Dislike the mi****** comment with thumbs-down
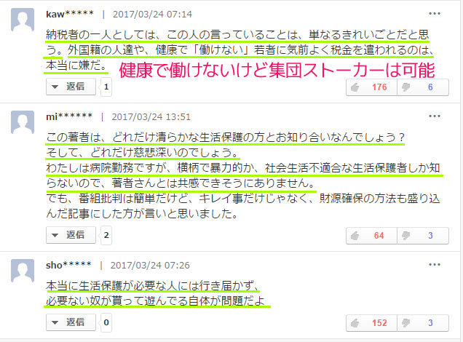 coord(406,236)
